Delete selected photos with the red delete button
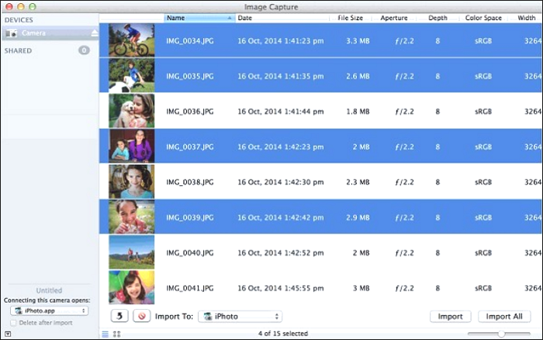543x340 pixels. tap(142, 316)
